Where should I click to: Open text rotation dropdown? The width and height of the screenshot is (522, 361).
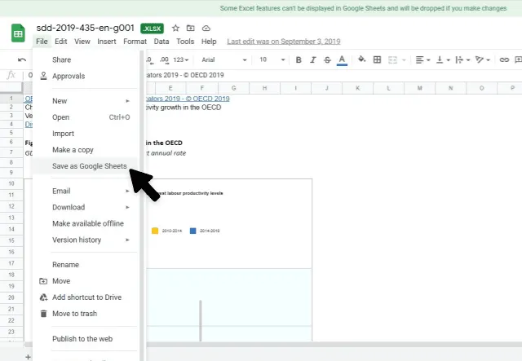pyautogui.click(x=482, y=59)
